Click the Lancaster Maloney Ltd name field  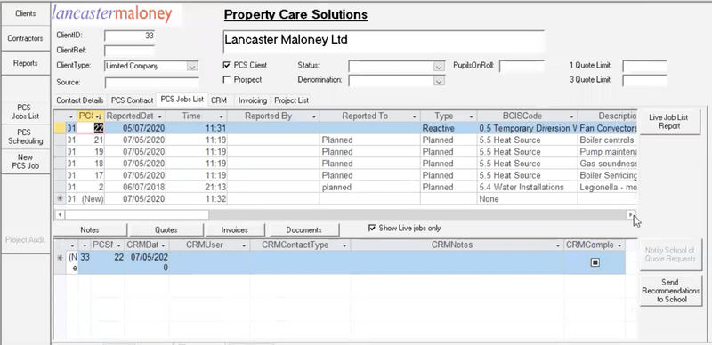click(x=384, y=42)
